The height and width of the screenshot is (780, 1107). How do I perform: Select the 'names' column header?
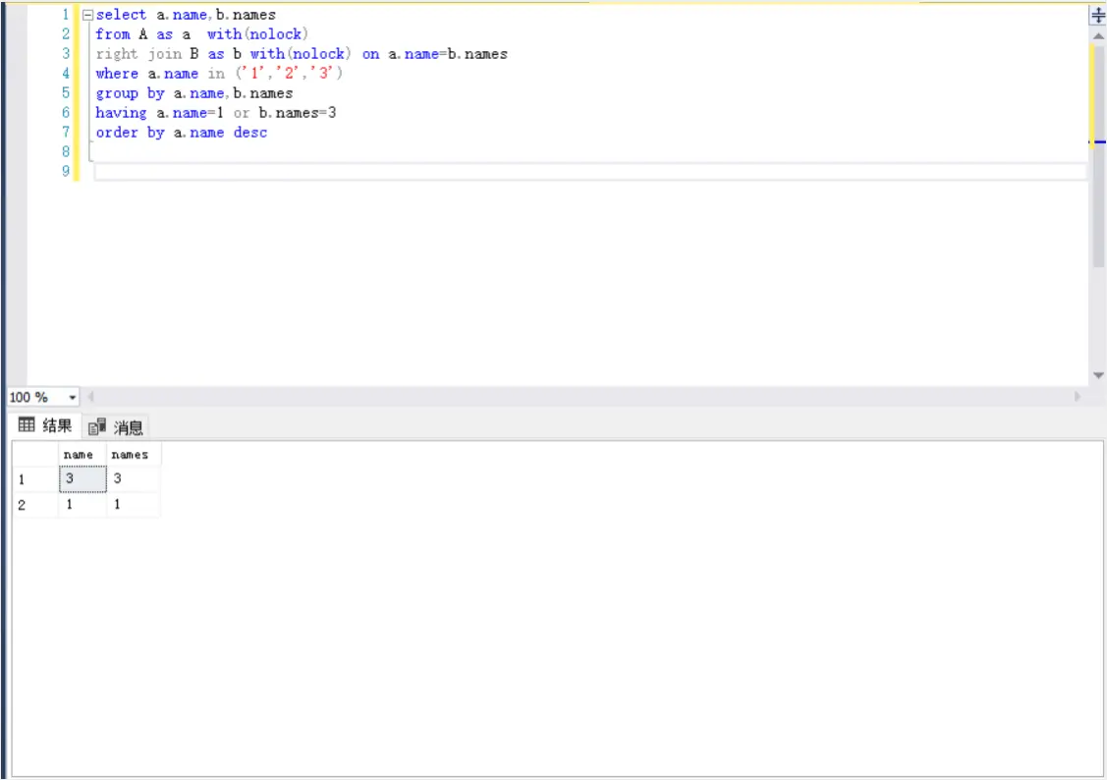tap(134, 455)
